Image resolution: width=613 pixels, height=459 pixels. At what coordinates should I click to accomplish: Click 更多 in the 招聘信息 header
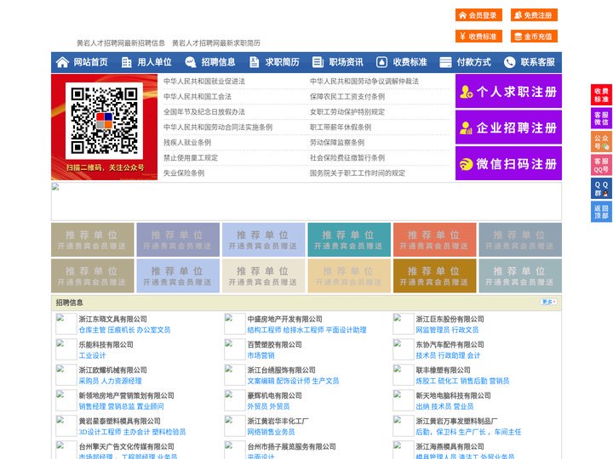point(548,302)
